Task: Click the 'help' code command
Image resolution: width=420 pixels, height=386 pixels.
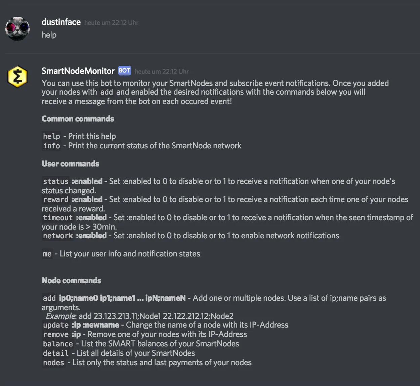Action: point(51,136)
